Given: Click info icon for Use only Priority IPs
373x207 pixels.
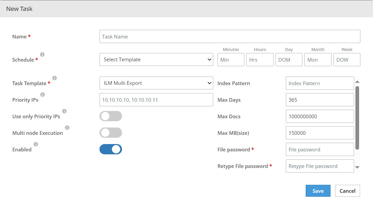Looking at the screenshot, I should point(64,111).
